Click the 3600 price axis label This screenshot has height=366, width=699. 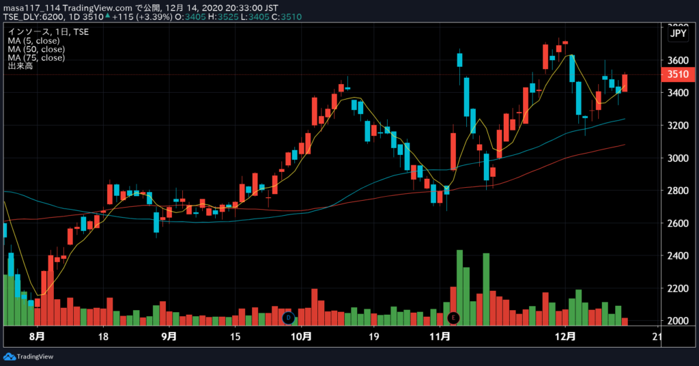[678, 60]
